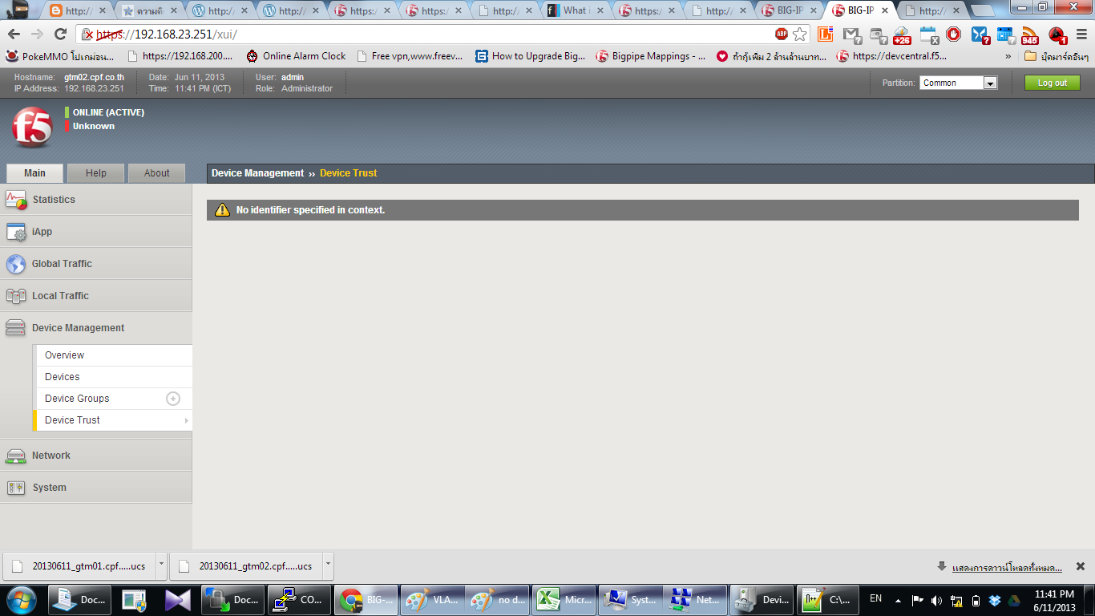This screenshot has width=1095, height=616.
Task: Open downloaded 20130611_gtm02 ucs file
Action: 246,565
